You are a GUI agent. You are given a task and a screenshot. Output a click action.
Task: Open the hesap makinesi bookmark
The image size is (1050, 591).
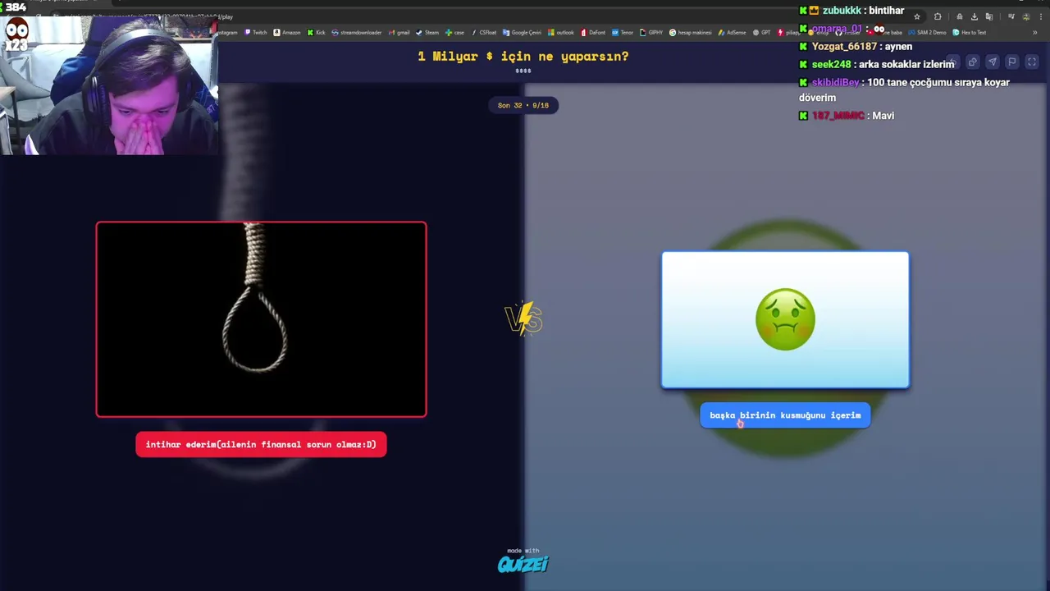point(691,33)
